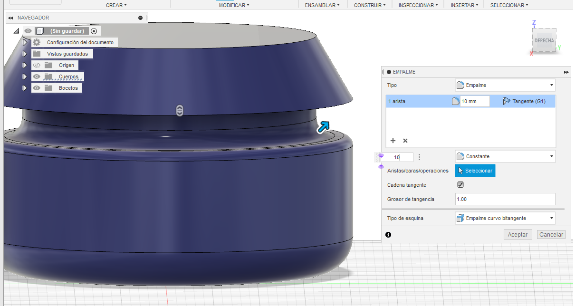The width and height of the screenshot is (575, 306).
Task: Click the Vistas guardadas folder icon
Action: 37,54
